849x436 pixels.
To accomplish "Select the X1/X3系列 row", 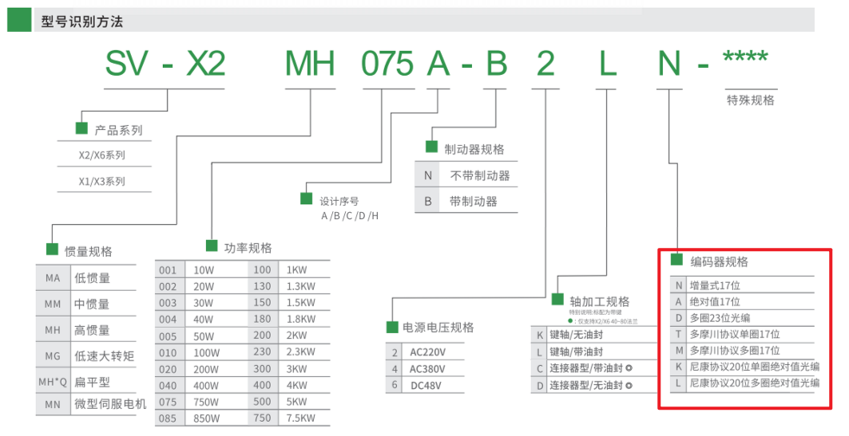I will [x=101, y=181].
